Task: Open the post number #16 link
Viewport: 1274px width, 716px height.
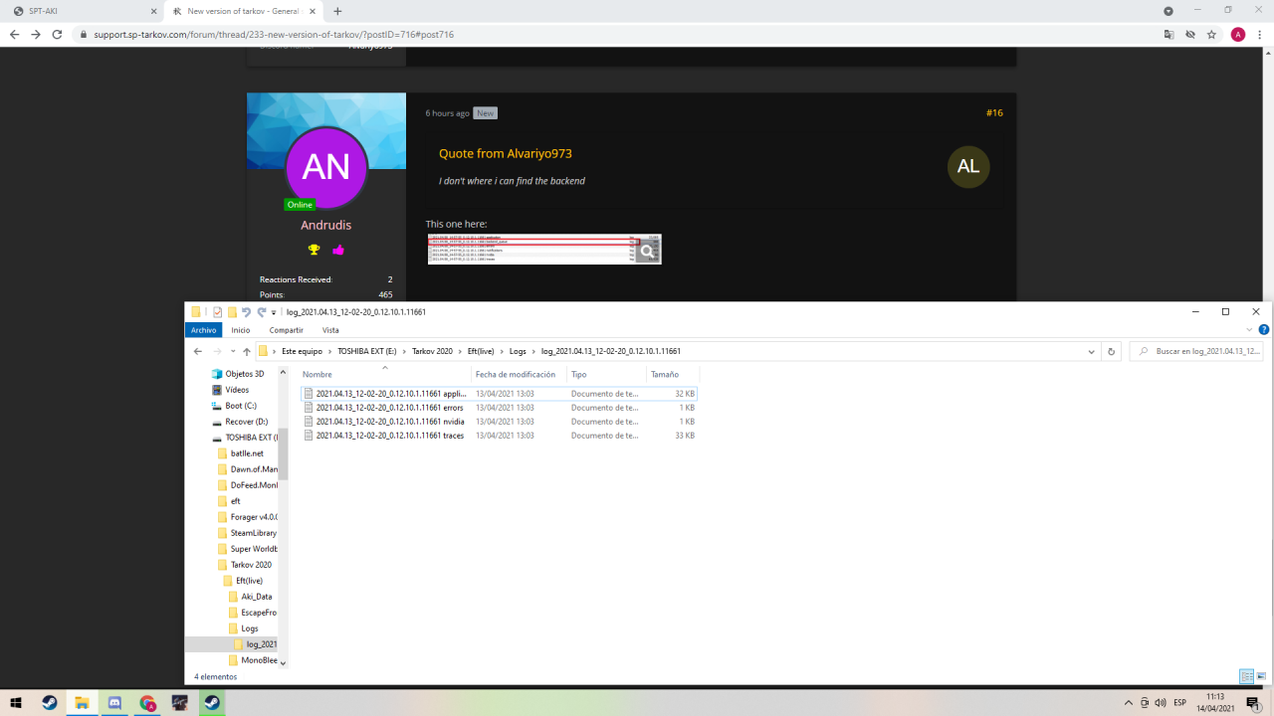Action: click(x=994, y=113)
